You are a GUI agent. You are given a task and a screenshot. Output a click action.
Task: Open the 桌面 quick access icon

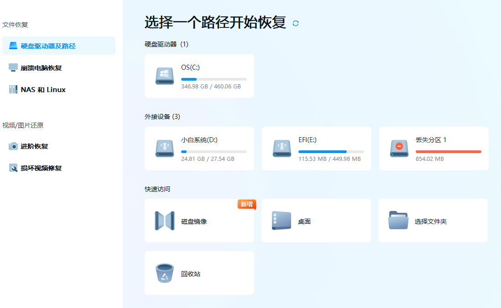[282, 220]
